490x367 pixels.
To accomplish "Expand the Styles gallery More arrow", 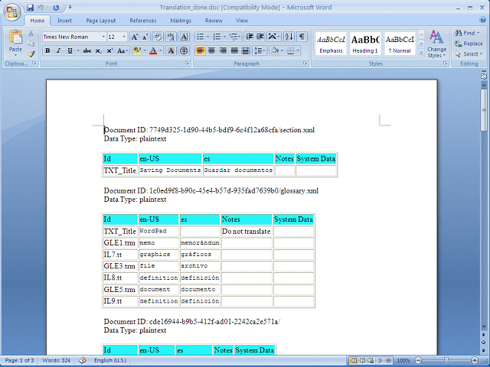I will [x=421, y=54].
